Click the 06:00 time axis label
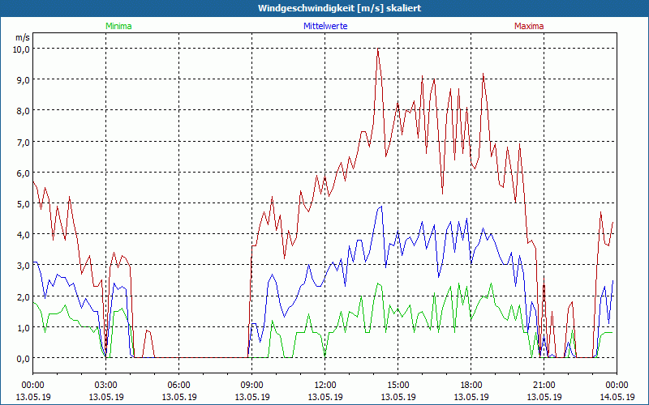The image size is (649, 405). pyautogui.click(x=178, y=386)
